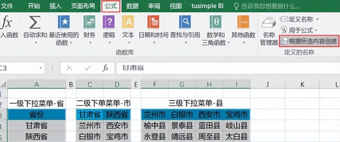Select column D header
Viewport: 340px width, 142px height.
[x=117, y=84]
